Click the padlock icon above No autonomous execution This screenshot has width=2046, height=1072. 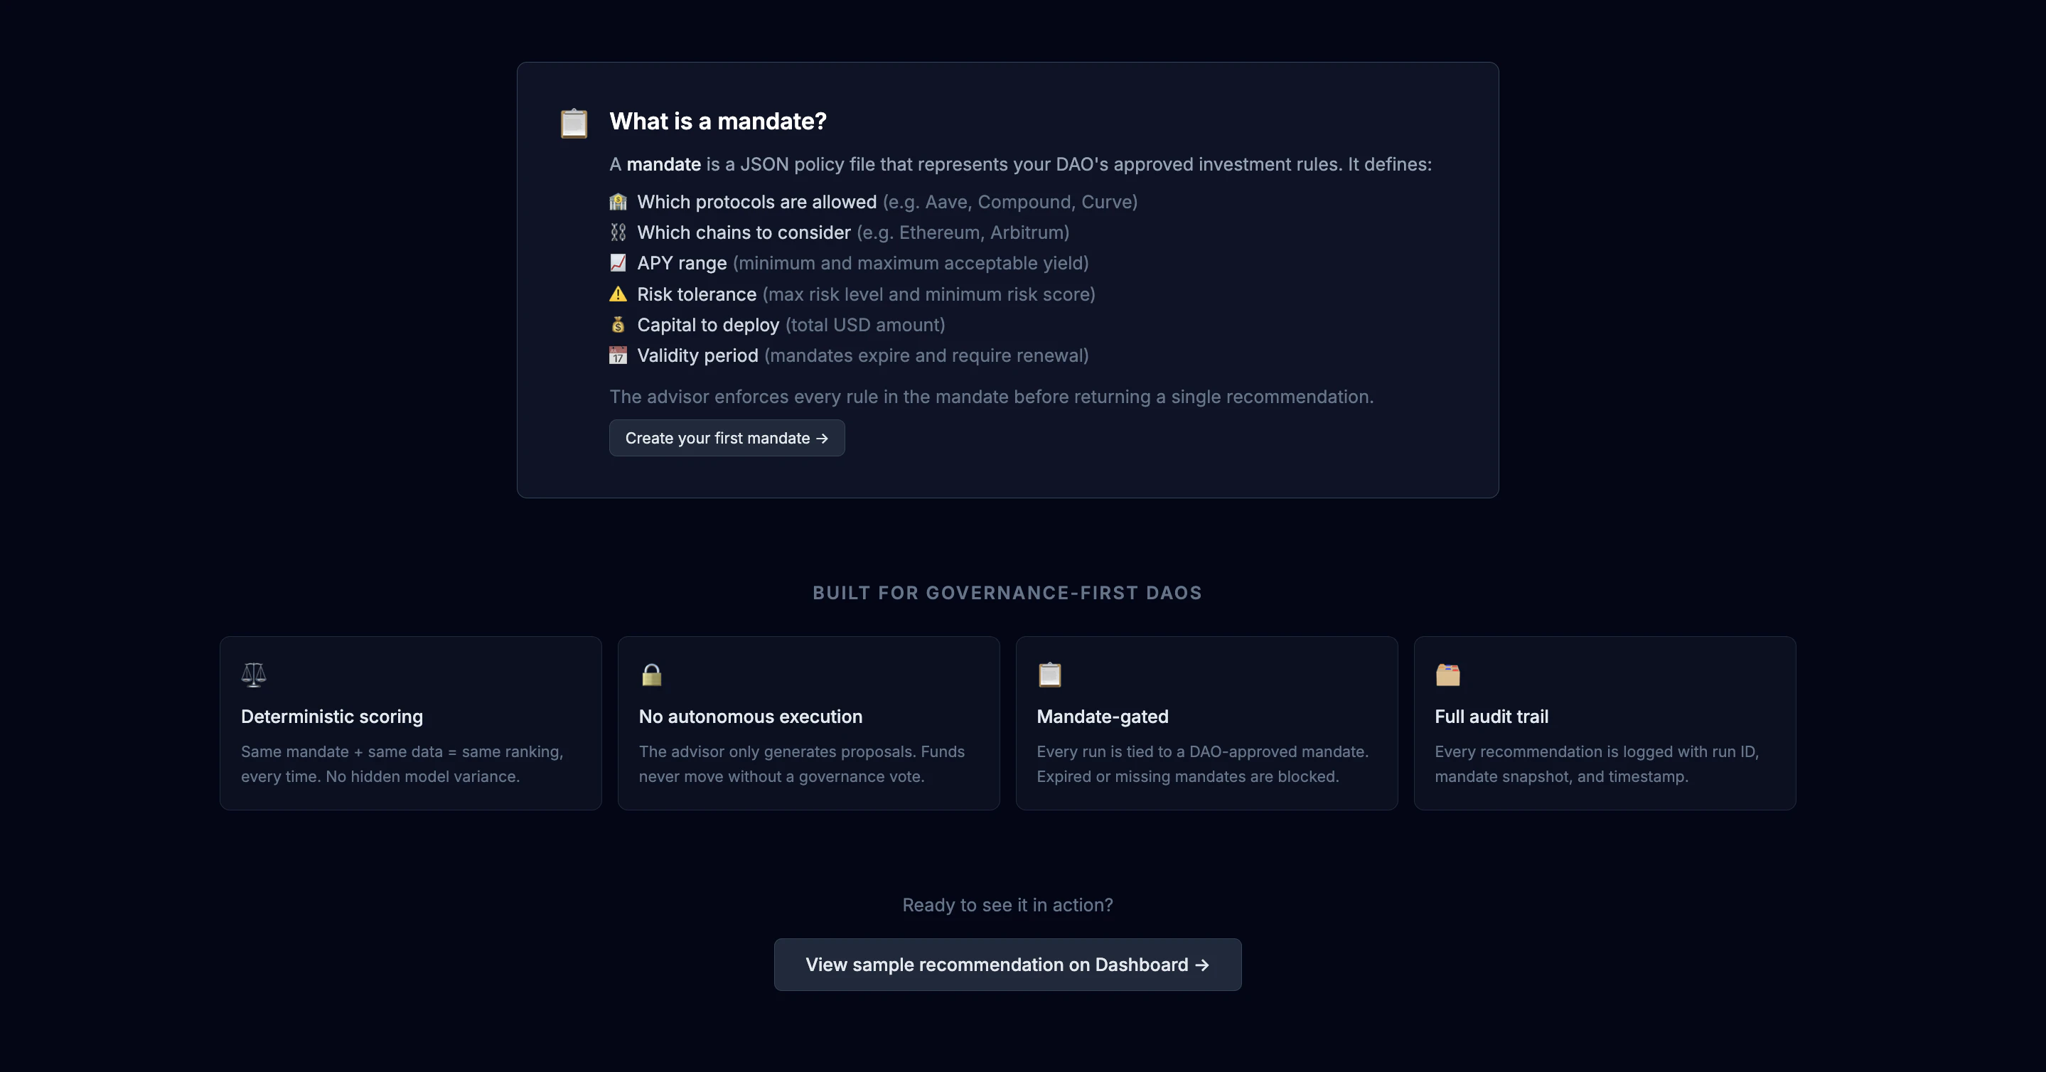pyautogui.click(x=652, y=674)
